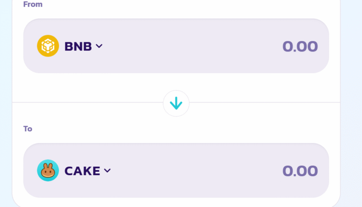Click the To label text

coord(28,129)
